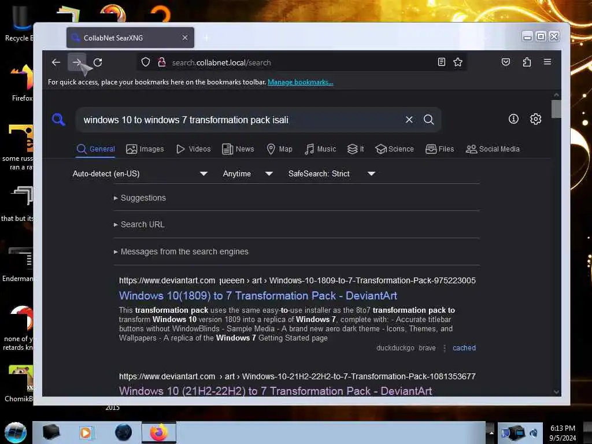Screen dimensions: 592x444
Task: Switch to the Science search category
Action: [394, 149]
